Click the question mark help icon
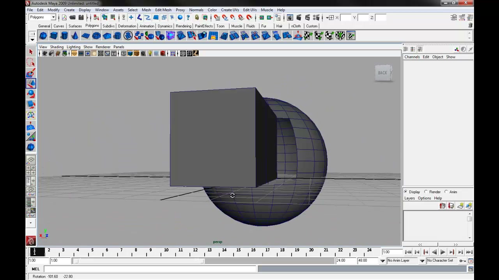This screenshot has height=280, width=499. (188, 17)
